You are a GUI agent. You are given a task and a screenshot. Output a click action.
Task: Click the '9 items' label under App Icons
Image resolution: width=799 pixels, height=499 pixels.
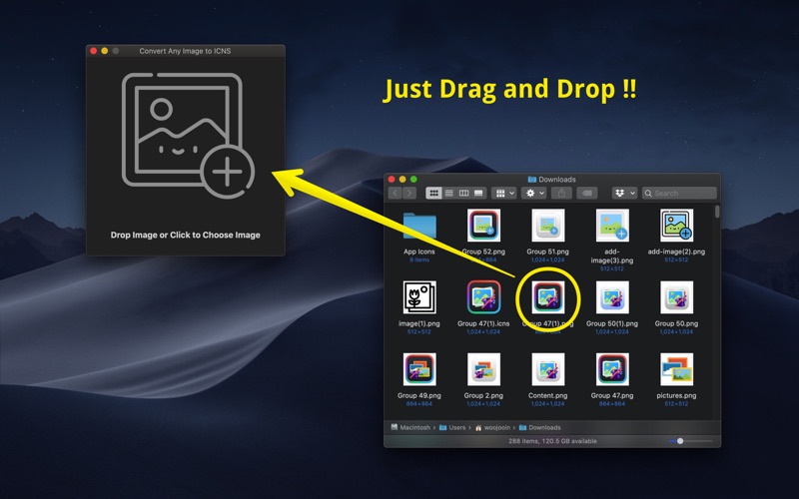(419, 260)
